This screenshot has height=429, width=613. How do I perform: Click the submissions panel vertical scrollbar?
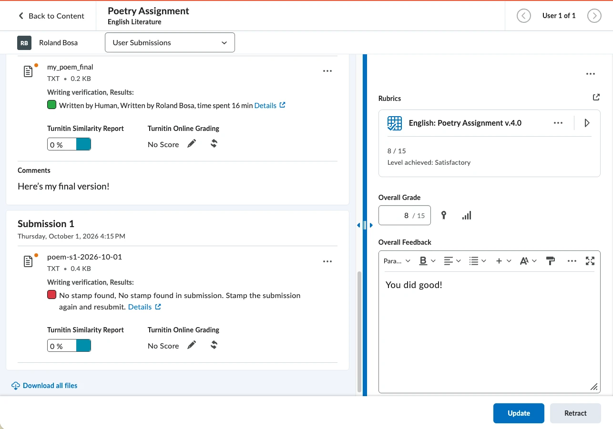coord(359,331)
